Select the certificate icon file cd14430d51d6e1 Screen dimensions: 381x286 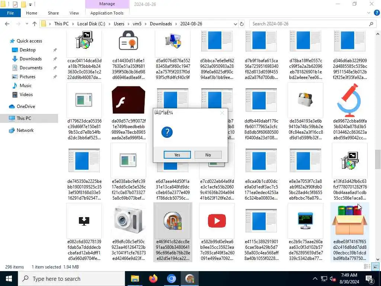point(128,55)
